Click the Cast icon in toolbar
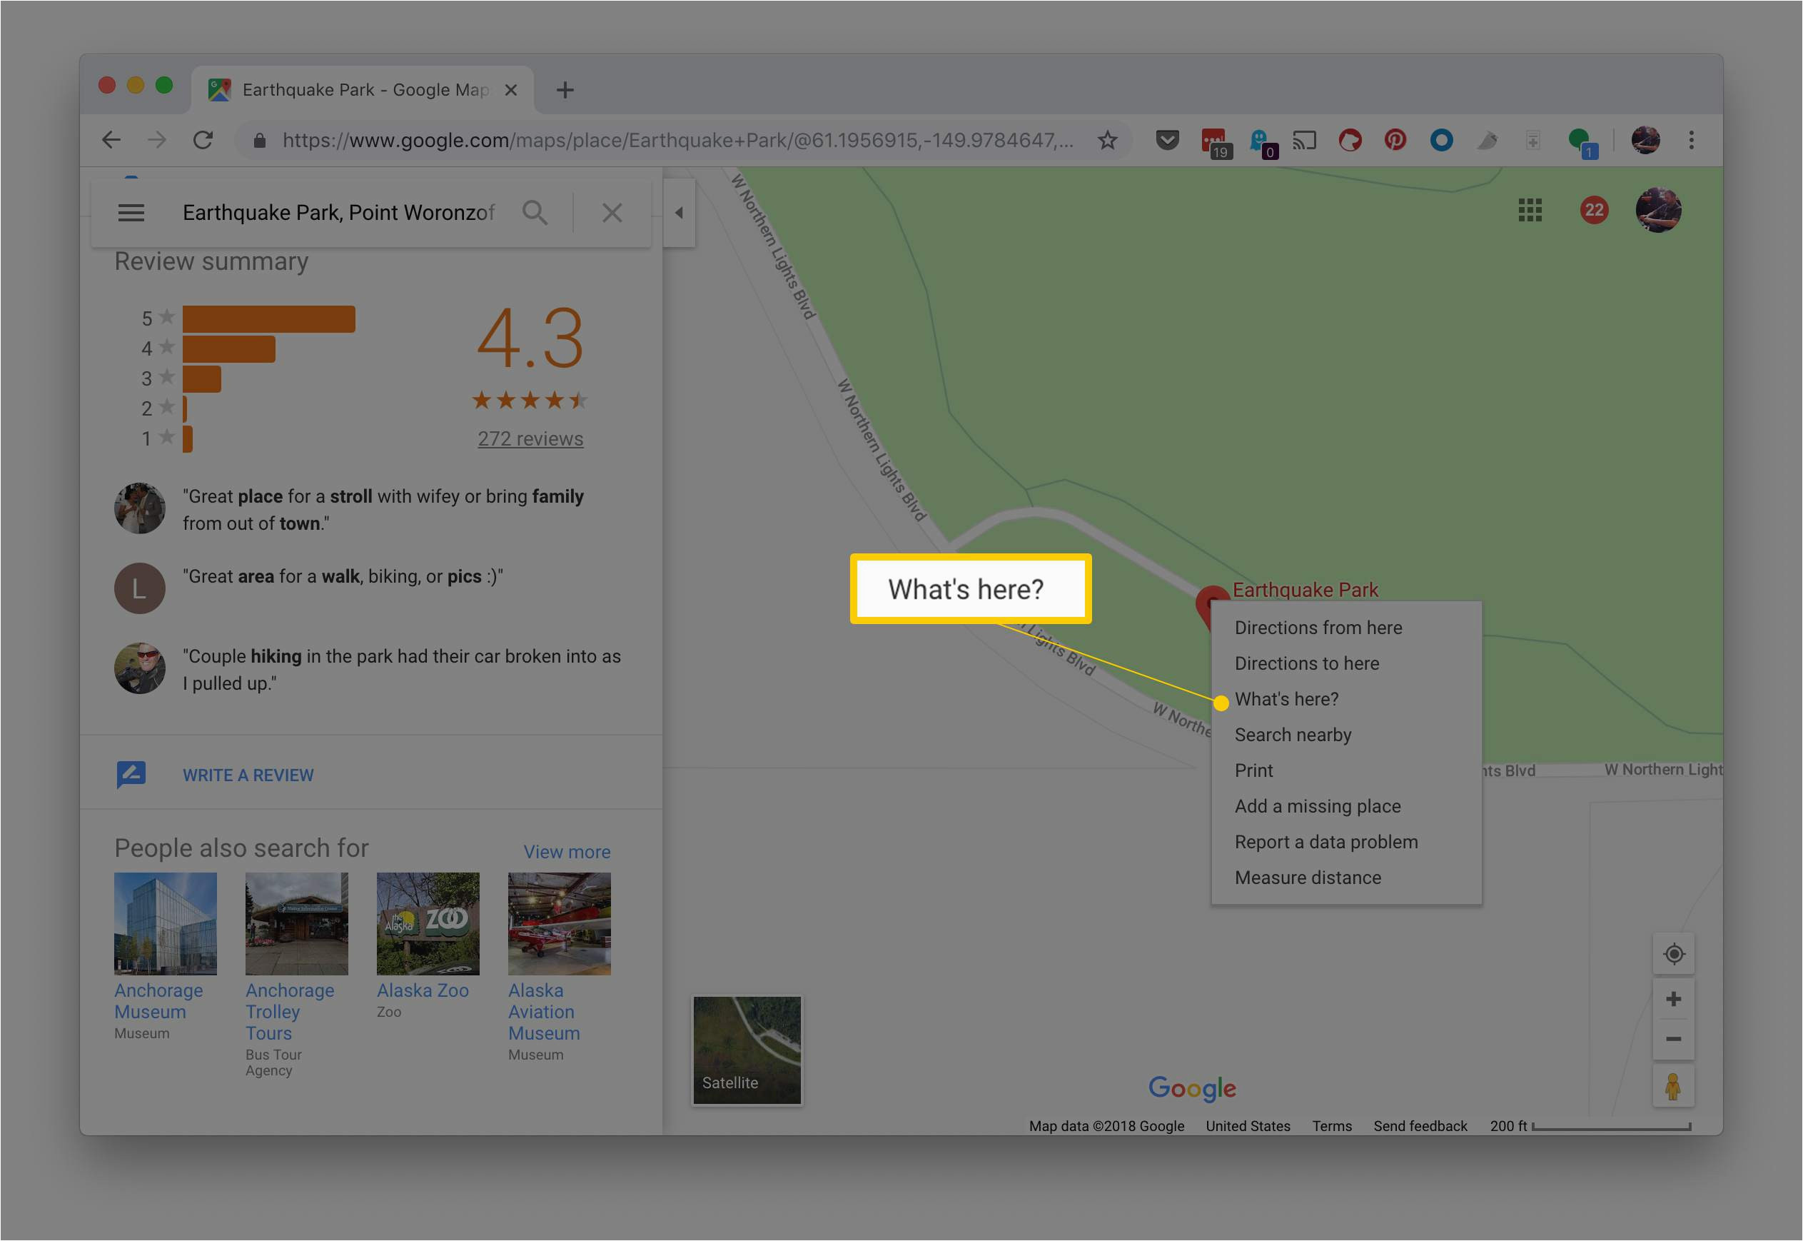 1305,140
